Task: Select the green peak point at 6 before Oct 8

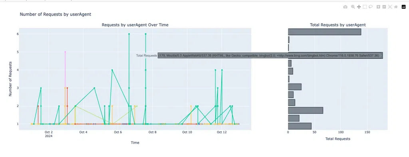Action: point(145,34)
